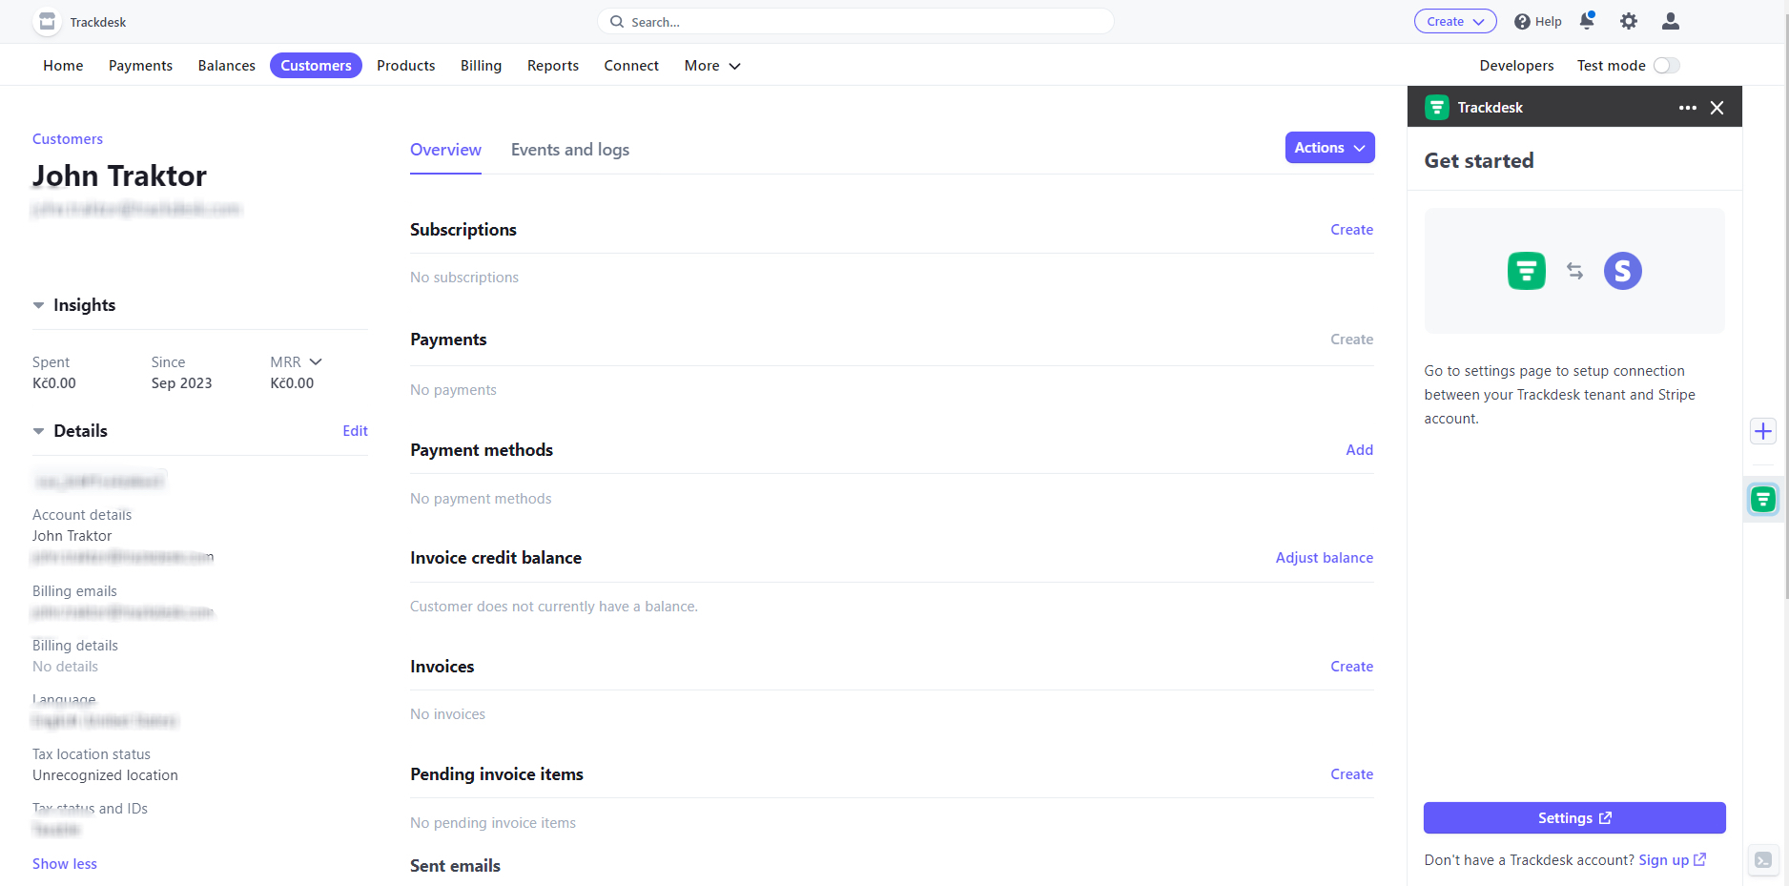Switch to the Events and logs tab
Image resolution: width=1789 pixels, height=886 pixels.
(569, 150)
